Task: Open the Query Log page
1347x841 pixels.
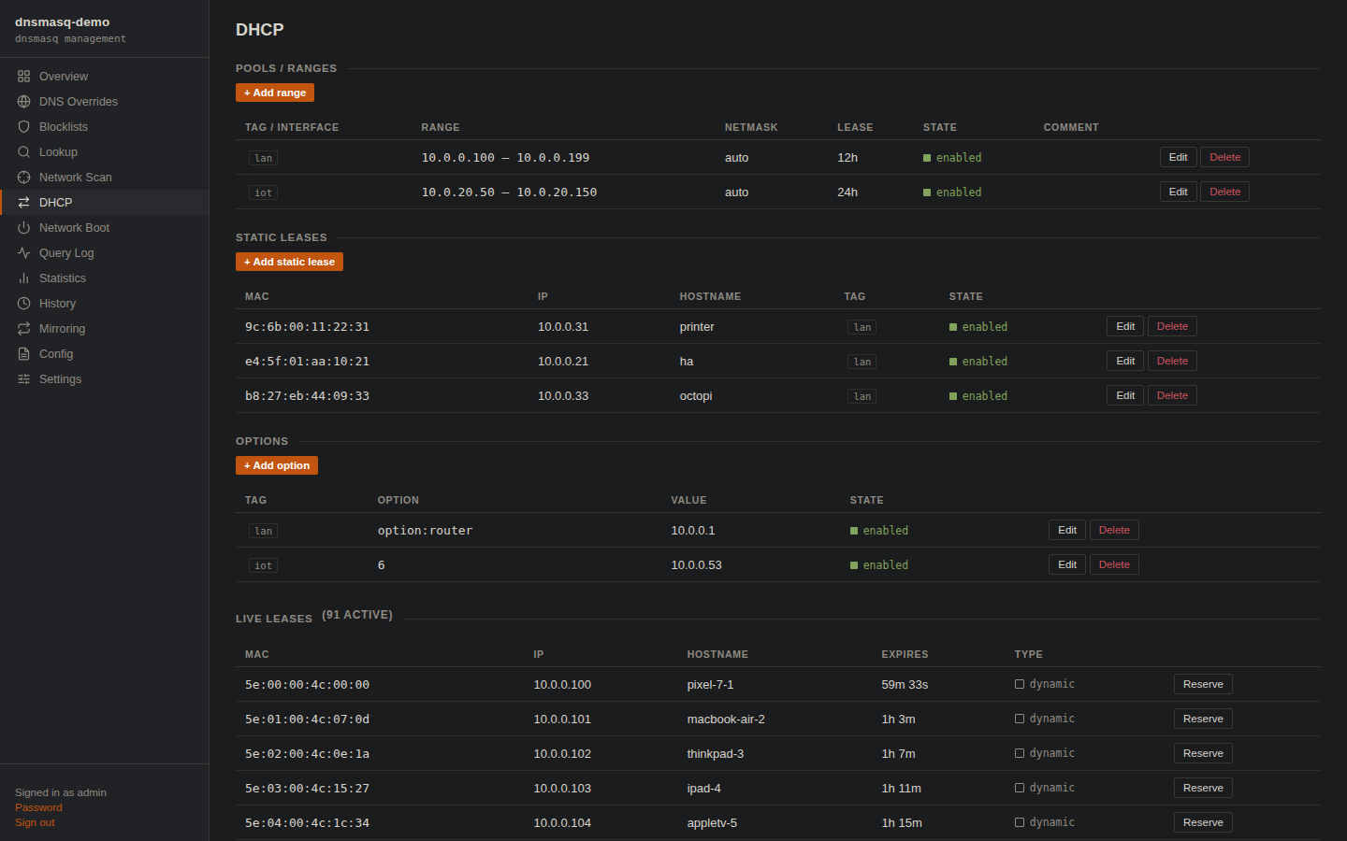Action: click(104, 253)
